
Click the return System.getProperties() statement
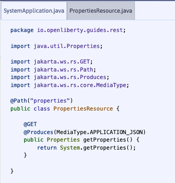[86, 148]
